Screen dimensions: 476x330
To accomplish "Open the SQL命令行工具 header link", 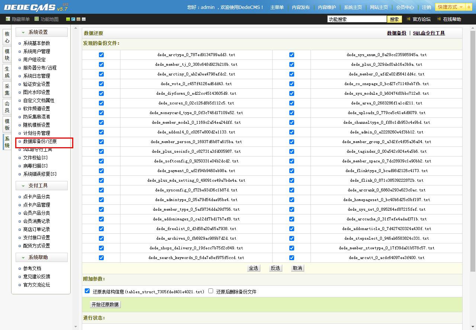I will click(x=429, y=33).
